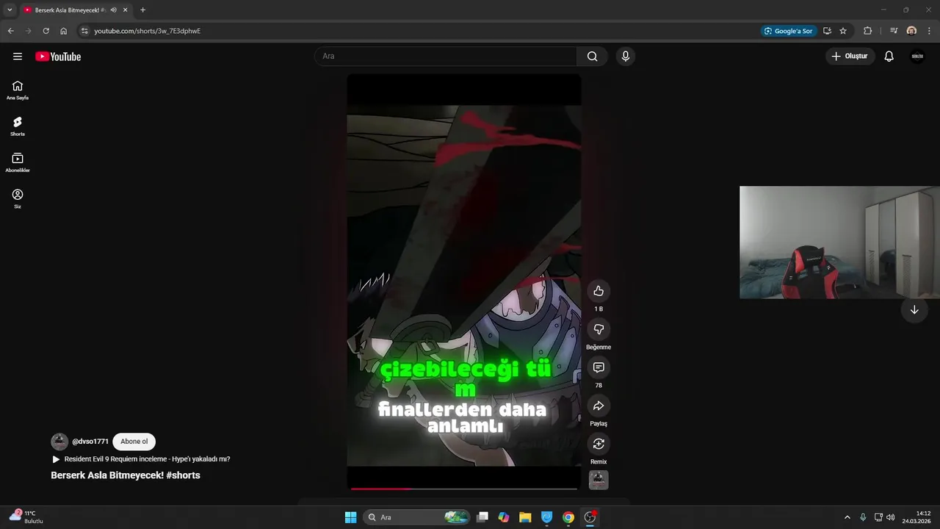Open the Windows Start menu
Screen dimensions: 940x529
pos(350,517)
